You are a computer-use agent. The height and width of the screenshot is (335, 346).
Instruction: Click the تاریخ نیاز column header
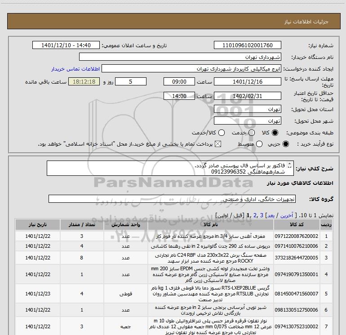pyautogui.click(x=38, y=224)
